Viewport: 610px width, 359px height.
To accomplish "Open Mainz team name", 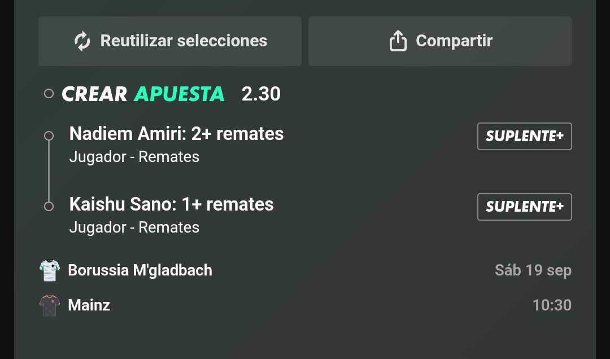I will click(89, 305).
